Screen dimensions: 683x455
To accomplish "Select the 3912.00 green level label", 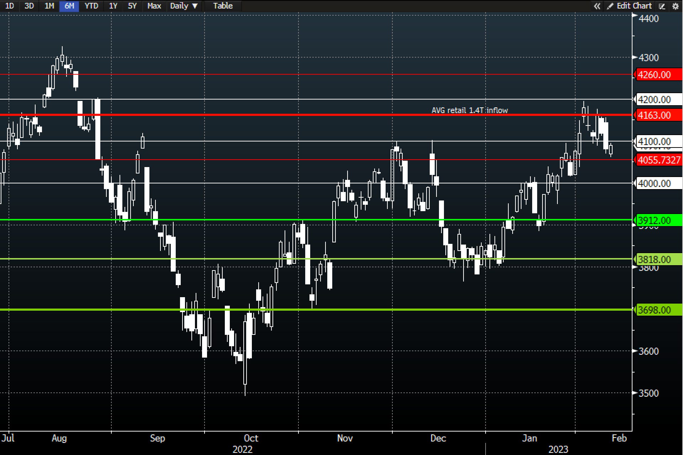I will click(x=659, y=220).
